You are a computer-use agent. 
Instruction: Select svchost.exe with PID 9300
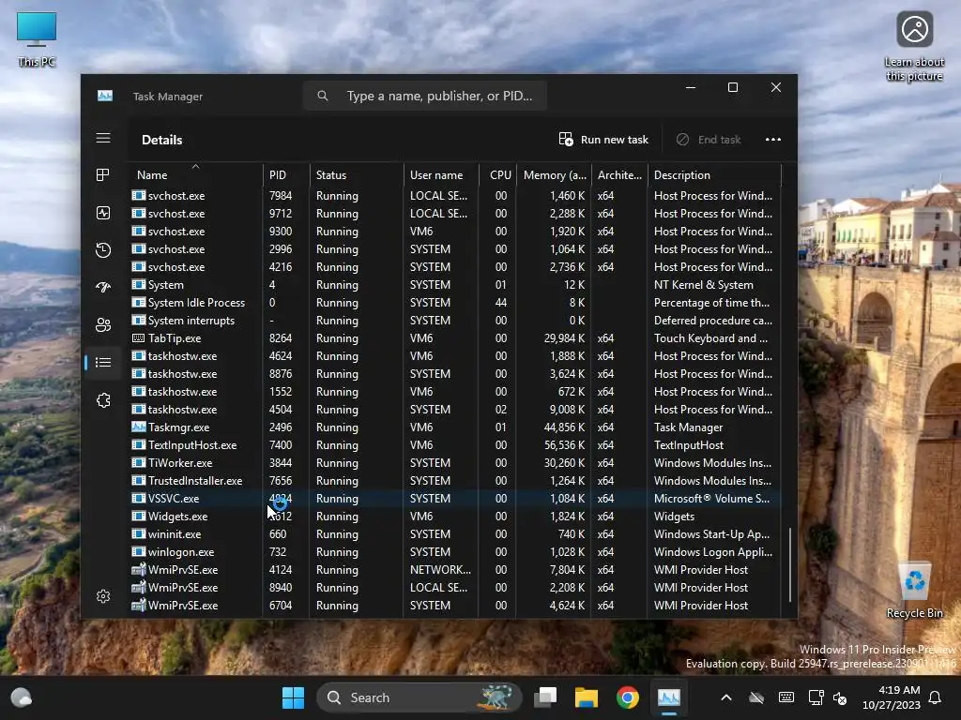pos(455,232)
